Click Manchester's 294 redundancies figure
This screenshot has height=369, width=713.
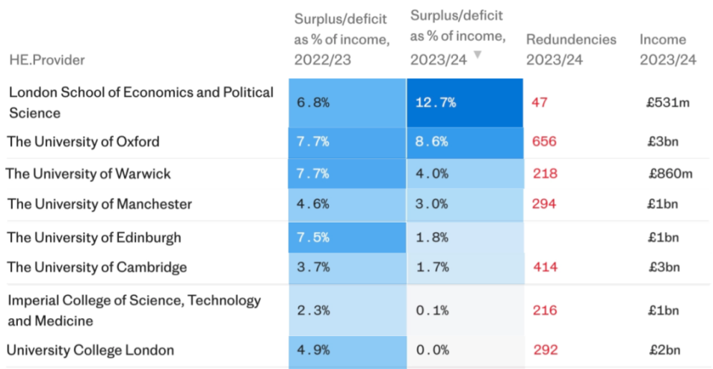(x=544, y=204)
